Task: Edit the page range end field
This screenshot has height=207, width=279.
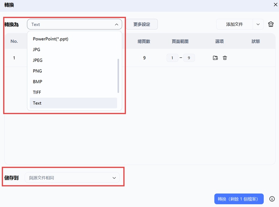Action: [x=189, y=58]
